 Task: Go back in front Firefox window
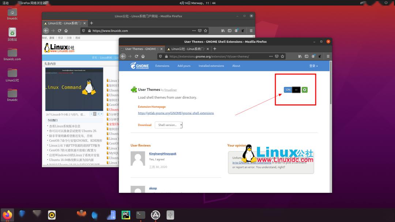click(x=123, y=56)
